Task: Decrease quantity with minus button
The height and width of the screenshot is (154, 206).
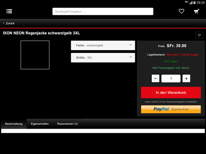Action: coord(155,79)
